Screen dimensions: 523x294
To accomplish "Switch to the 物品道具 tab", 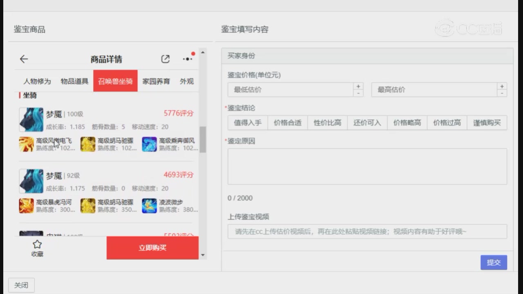I will (x=74, y=81).
